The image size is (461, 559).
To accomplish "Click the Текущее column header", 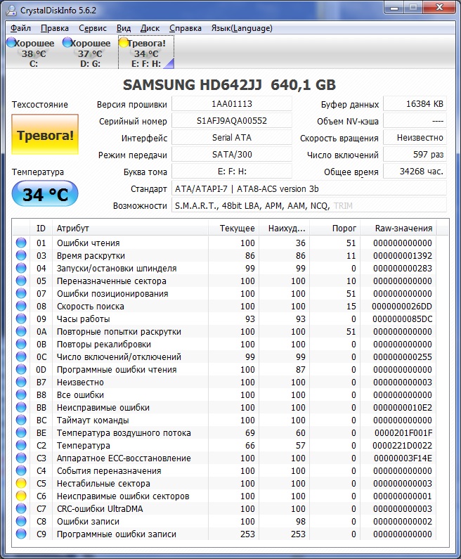I will point(234,228).
